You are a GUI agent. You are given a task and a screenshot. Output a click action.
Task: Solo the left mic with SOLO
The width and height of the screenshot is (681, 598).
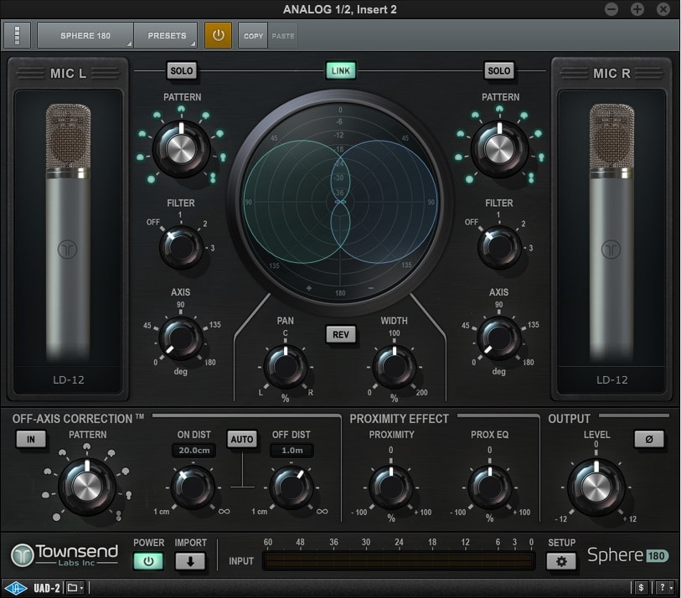point(182,71)
